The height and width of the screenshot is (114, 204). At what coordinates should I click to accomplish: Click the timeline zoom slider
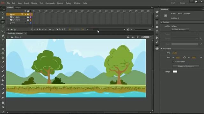141,29
